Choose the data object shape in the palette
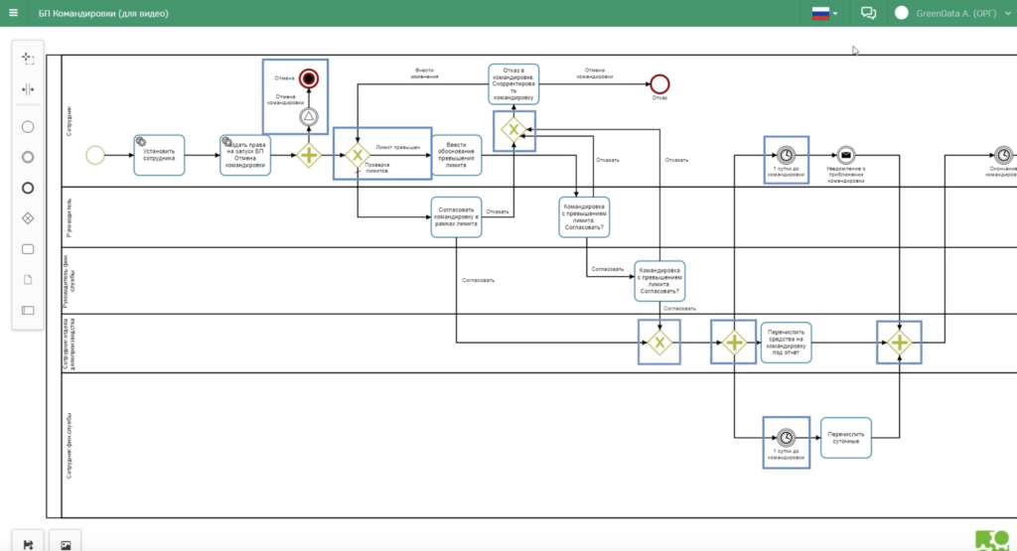 [27, 280]
